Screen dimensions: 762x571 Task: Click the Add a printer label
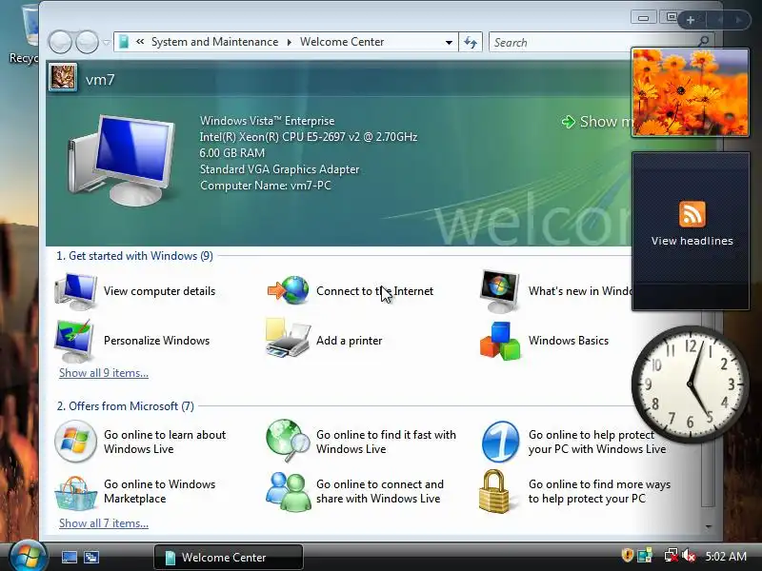pyautogui.click(x=349, y=341)
